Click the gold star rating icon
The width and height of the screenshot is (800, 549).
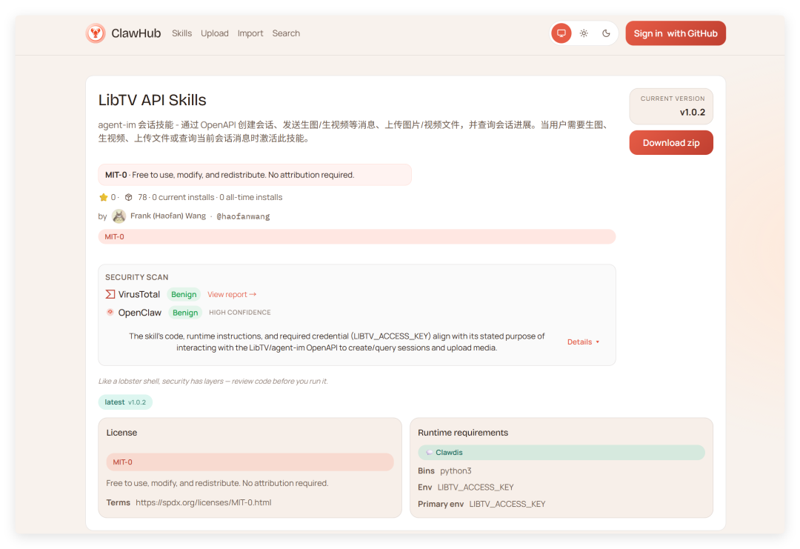click(104, 198)
